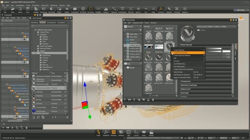Choose Apply to Selected Nodes

(x=188, y=78)
